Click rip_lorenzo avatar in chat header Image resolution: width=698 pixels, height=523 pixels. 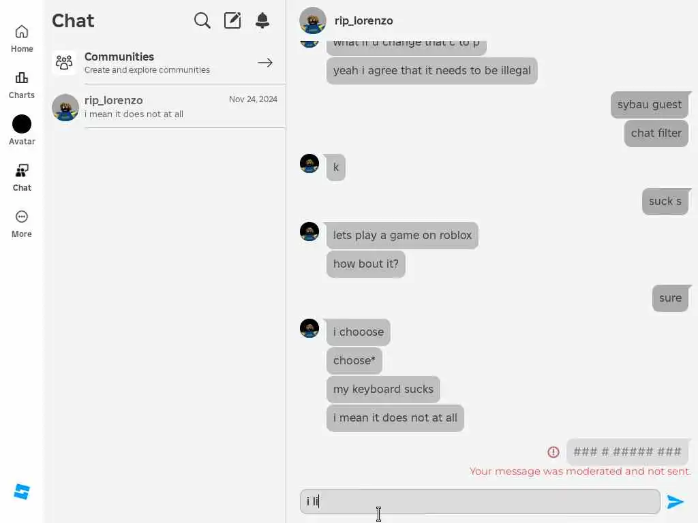pyautogui.click(x=312, y=20)
